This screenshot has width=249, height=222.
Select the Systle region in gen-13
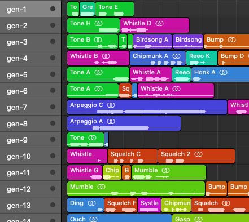point(149,205)
